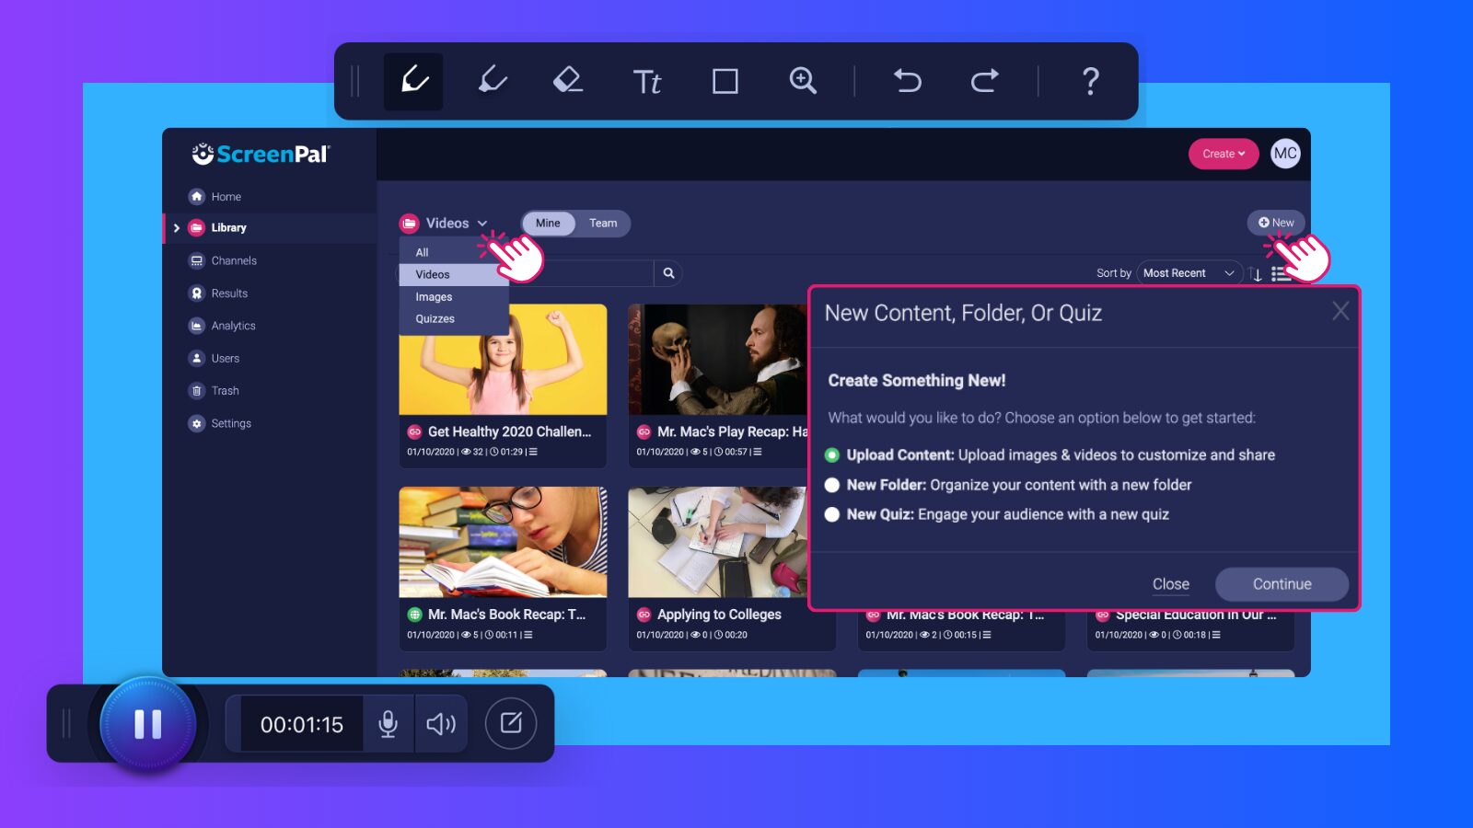Select the Upload Content radio option
This screenshot has height=828, width=1473.
pos(832,455)
